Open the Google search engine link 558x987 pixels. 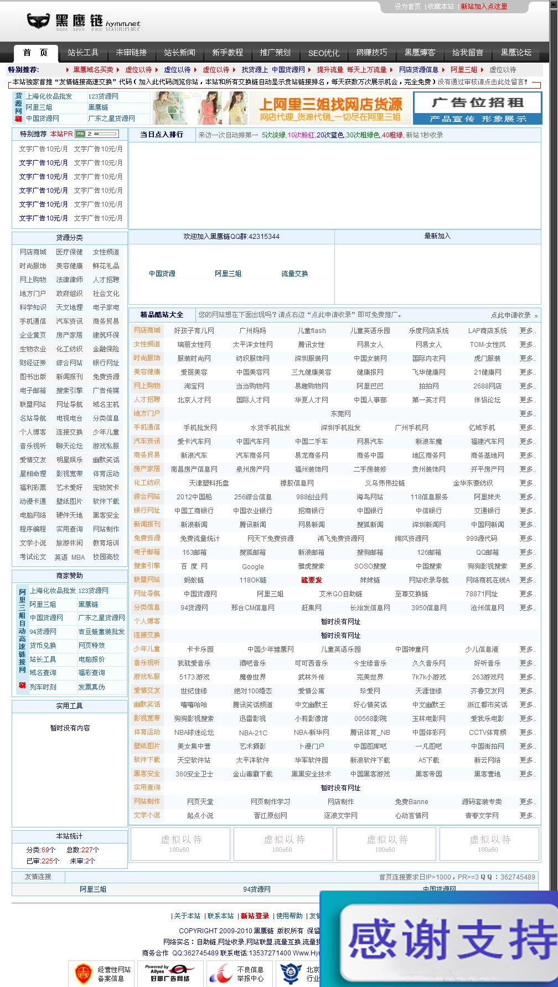coord(252,567)
